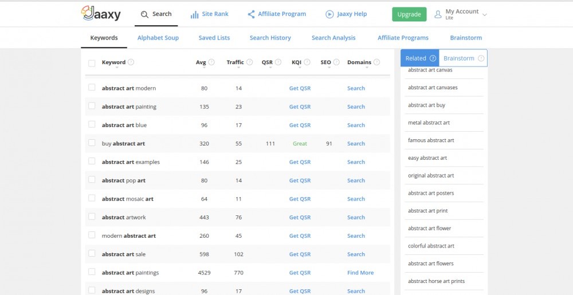Select related keyword 'abstract art posters'
Viewport: 573px width, 295px height.
(x=431, y=193)
